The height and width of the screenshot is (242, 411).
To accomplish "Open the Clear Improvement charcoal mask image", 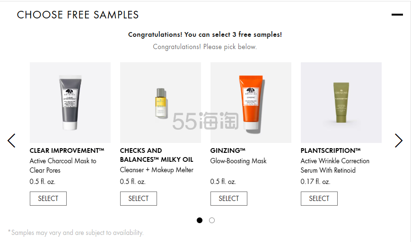I will (70, 102).
